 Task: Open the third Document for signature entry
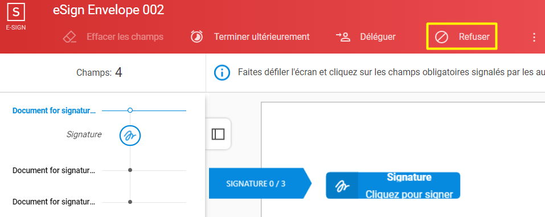(x=54, y=202)
